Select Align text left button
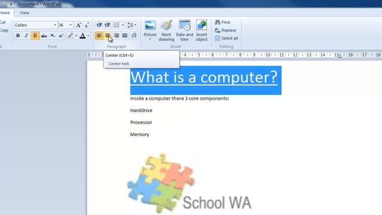The width and height of the screenshot is (382, 215). 99,36
